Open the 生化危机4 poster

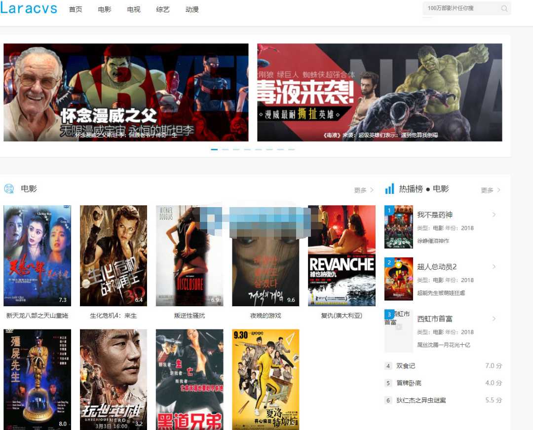(114, 256)
